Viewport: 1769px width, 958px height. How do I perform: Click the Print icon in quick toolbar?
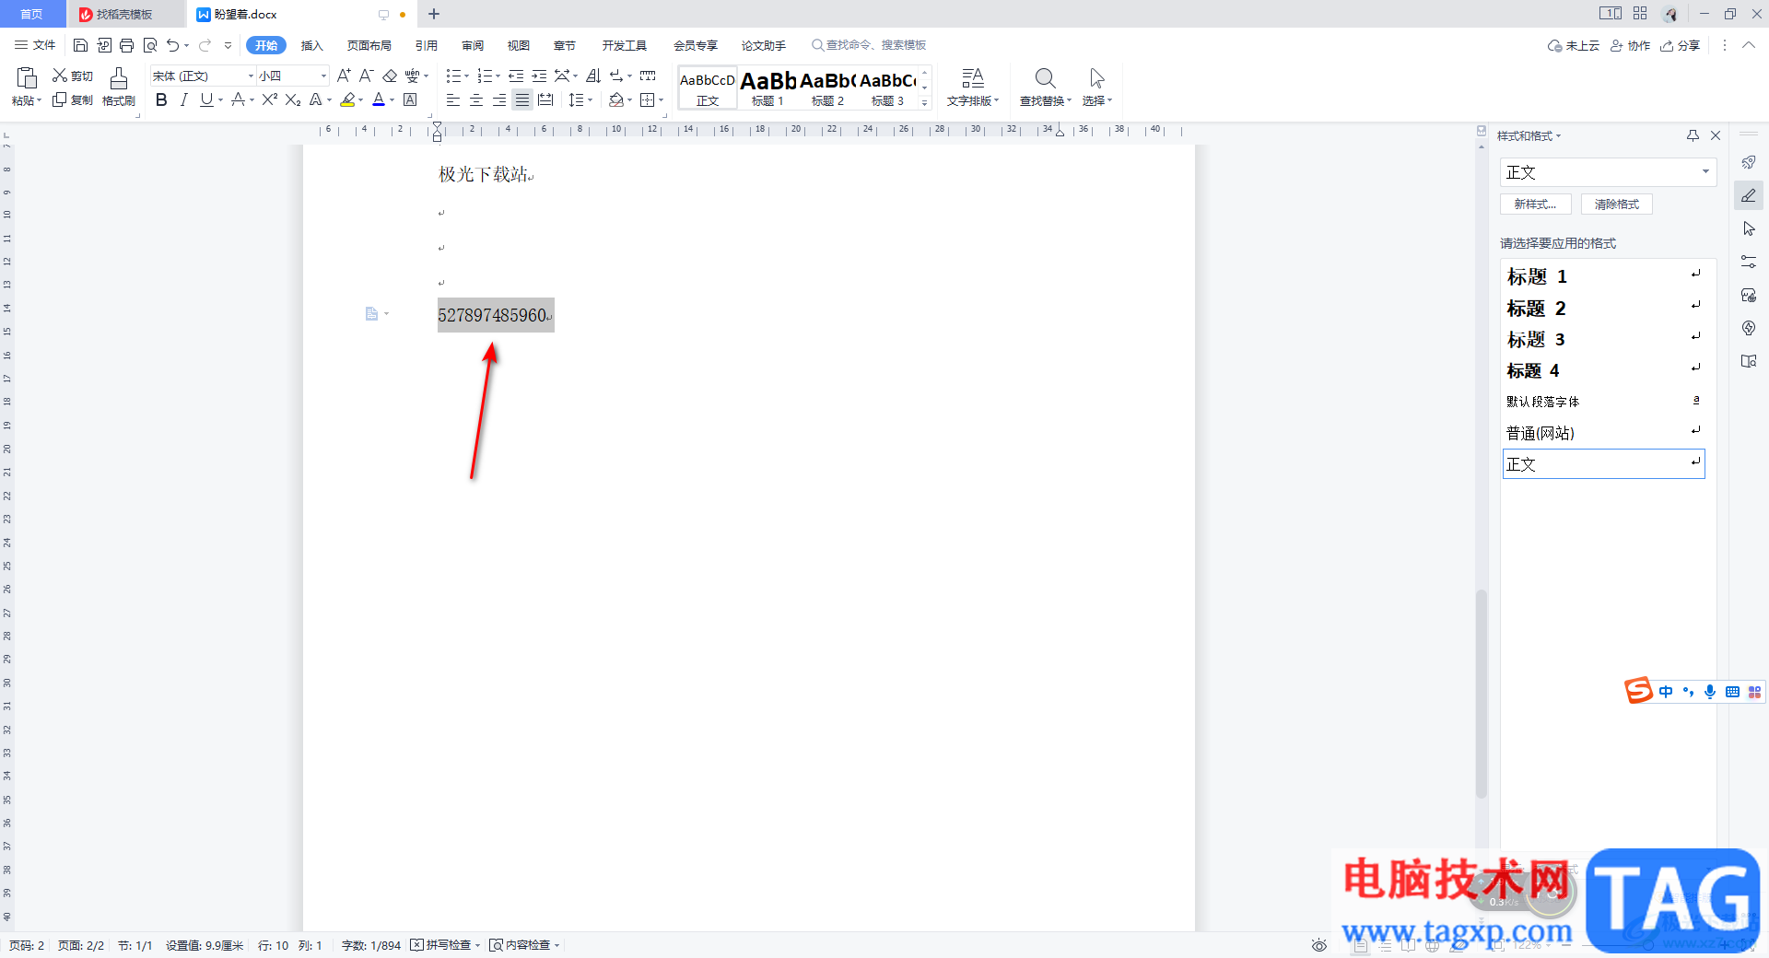(127, 45)
